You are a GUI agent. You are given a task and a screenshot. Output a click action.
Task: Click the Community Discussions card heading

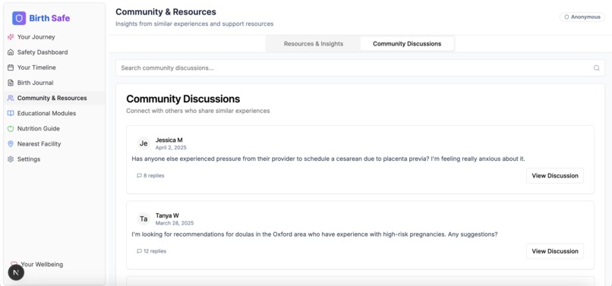(183, 99)
